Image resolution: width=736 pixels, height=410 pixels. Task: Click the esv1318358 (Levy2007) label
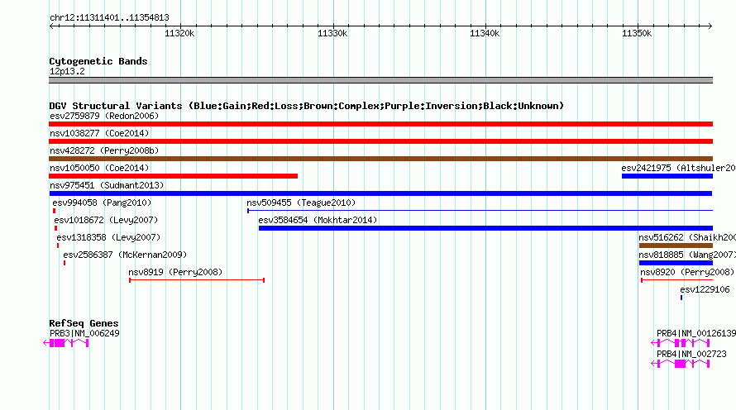pos(108,237)
